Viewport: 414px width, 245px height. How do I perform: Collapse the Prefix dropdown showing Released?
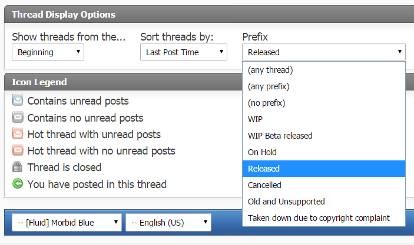[323, 52]
